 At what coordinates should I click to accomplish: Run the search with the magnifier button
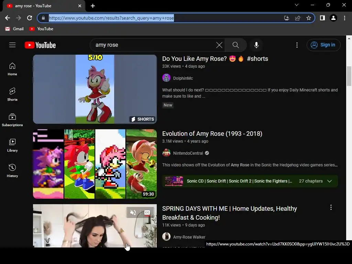(x=235, y=45)
